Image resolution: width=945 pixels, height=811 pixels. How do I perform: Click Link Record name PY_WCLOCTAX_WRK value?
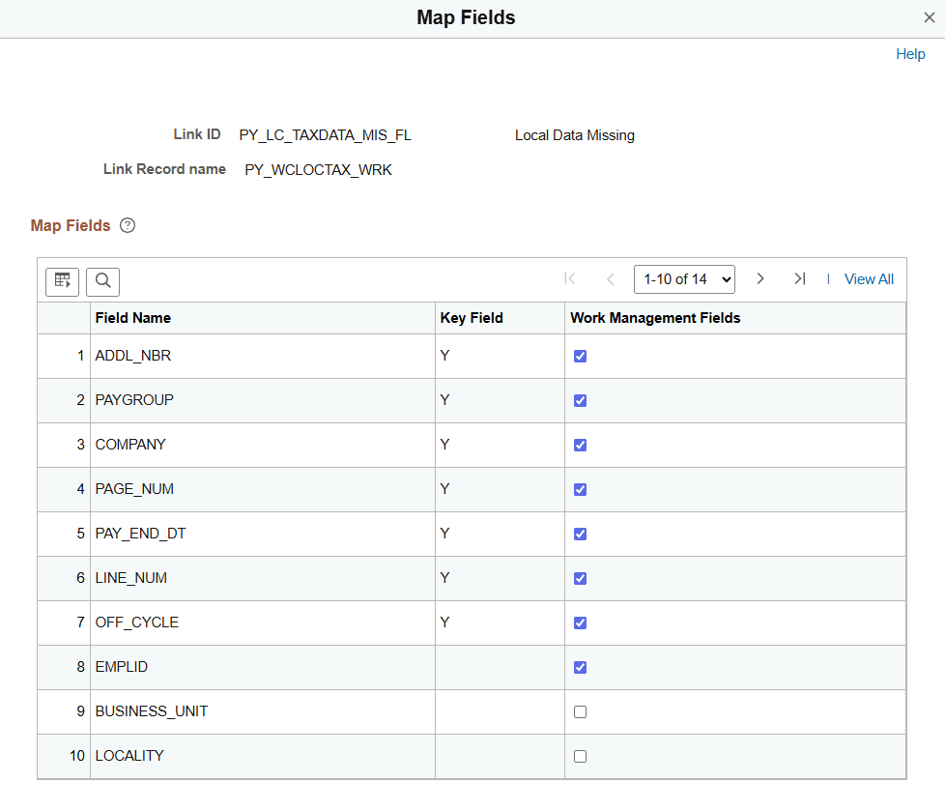pyautogui.click(x=318, y=170)
